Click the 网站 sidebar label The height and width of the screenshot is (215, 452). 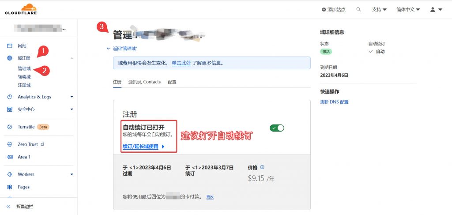coord(22,45)
